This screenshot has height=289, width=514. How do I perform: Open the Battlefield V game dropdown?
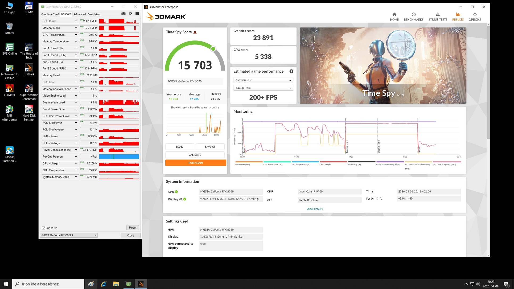point(263,80)
